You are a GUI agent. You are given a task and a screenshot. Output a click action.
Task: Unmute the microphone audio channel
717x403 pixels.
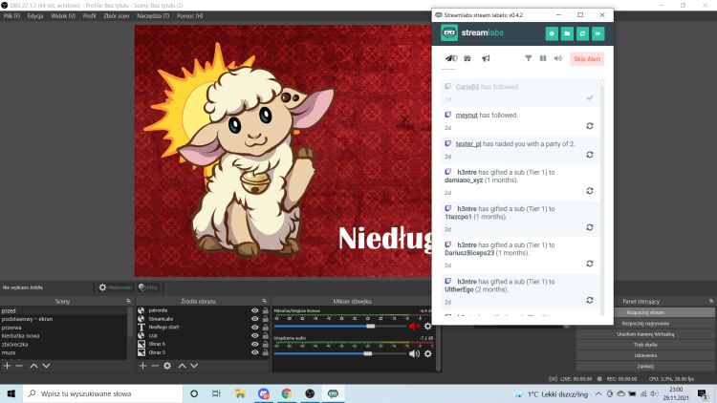point(415,326)
